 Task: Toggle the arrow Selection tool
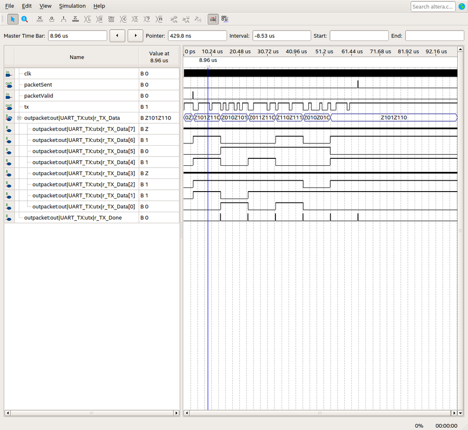(x=13, y=19)
